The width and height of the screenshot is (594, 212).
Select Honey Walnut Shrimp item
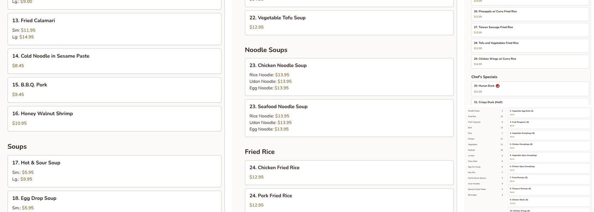point(114,119)
